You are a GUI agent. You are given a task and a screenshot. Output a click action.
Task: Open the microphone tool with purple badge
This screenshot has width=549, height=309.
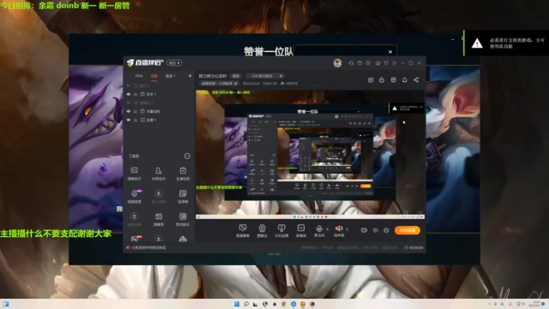pos(135,196)
